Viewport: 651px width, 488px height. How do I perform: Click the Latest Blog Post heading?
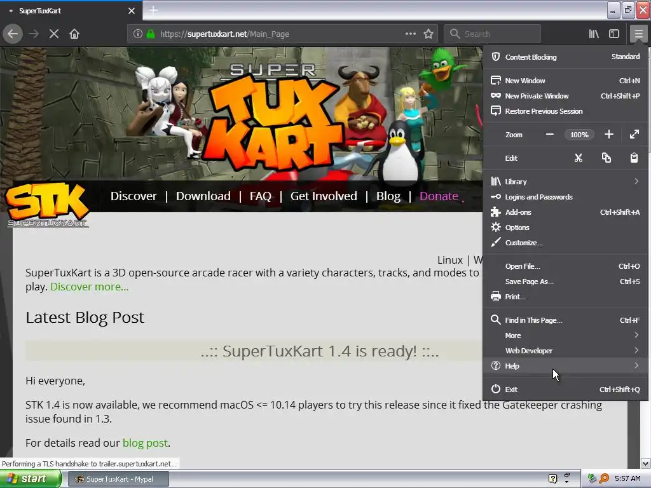85,318
